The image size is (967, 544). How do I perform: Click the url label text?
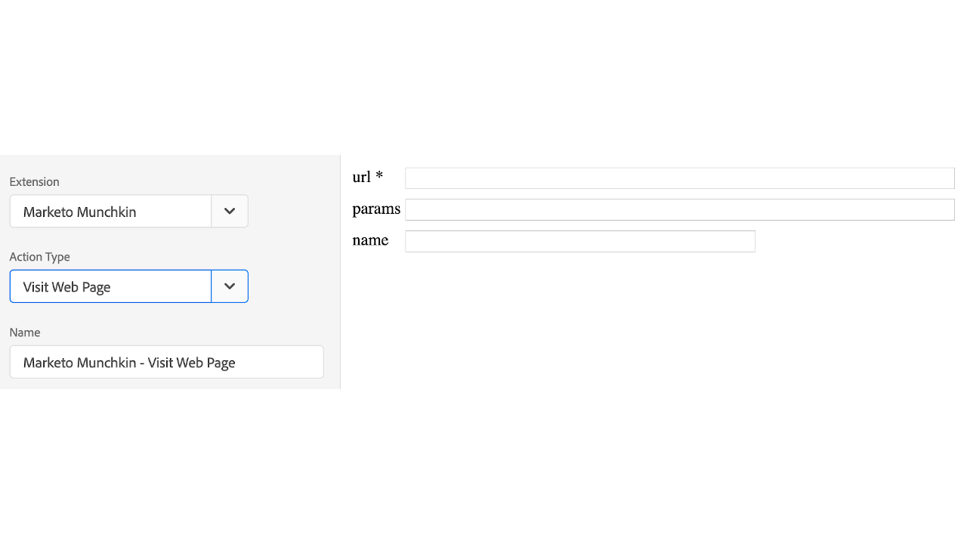coord(362,178)
